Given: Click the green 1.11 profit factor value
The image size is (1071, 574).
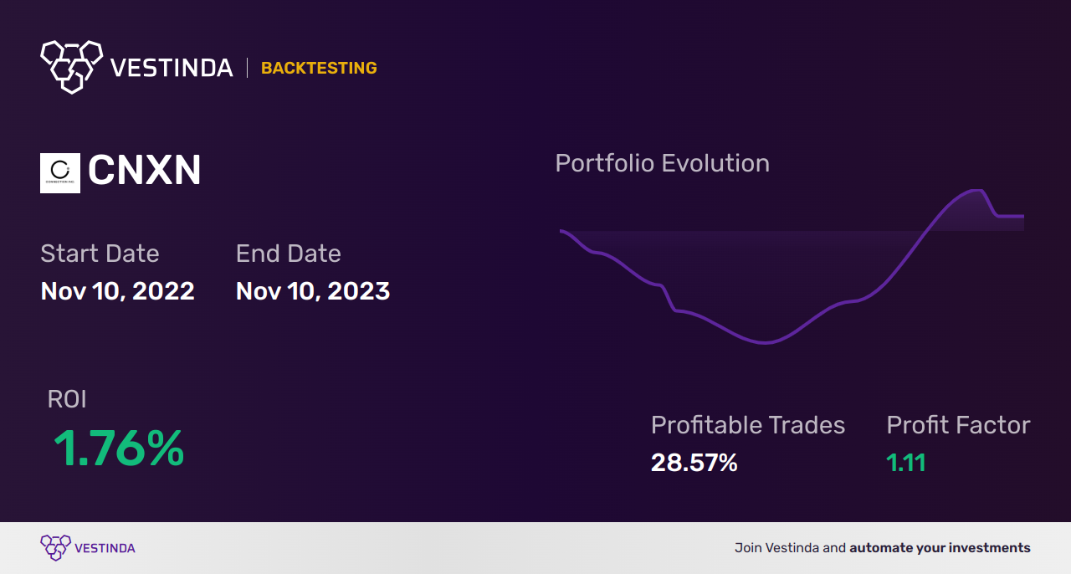Looking at the screenshot, I should pyautogui.click(x=906, y=463).
